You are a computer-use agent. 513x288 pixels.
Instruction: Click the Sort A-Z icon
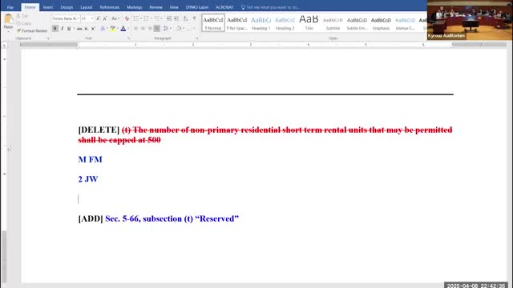[x=185, y=18]
